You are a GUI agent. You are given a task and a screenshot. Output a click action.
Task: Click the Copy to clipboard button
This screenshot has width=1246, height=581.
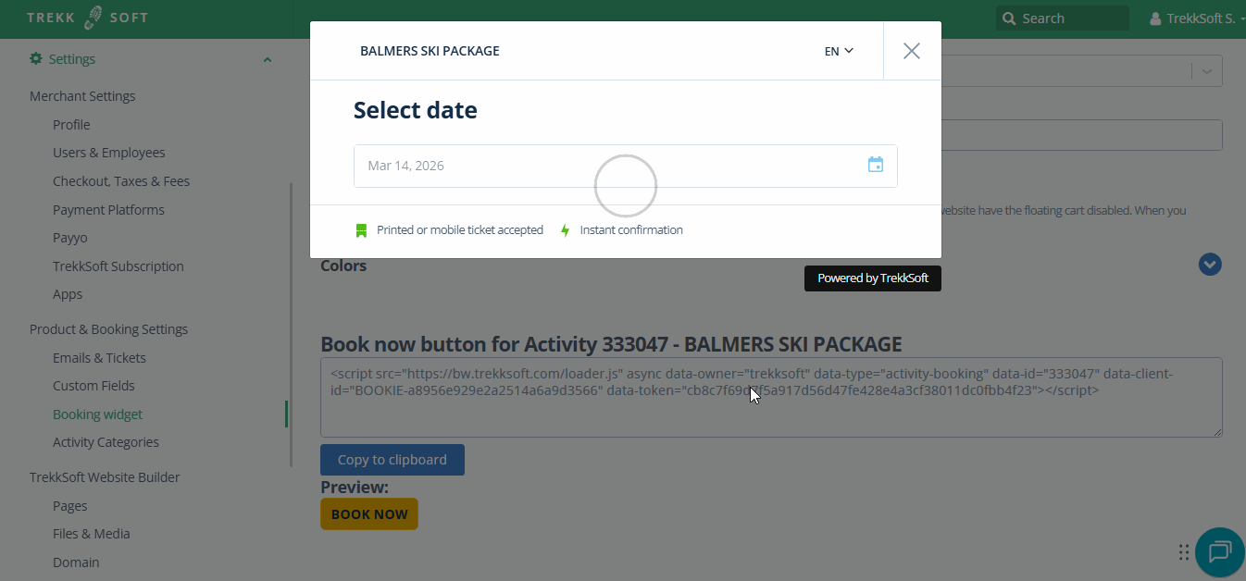[x=392, y=460]
